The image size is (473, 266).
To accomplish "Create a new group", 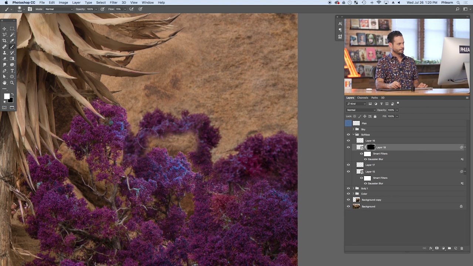I will pos(449,248).
